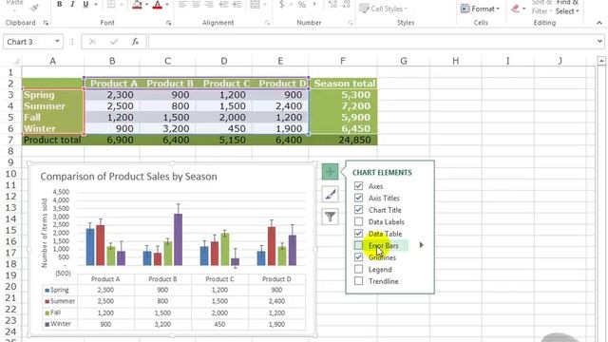Click the Decrease Decimal icon
608x342 pixels.
(x=346, y=5)
